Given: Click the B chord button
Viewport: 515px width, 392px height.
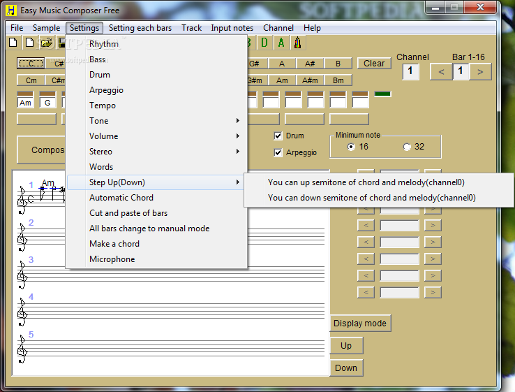Looking at the screenshot, I should (x=338, y=64).
